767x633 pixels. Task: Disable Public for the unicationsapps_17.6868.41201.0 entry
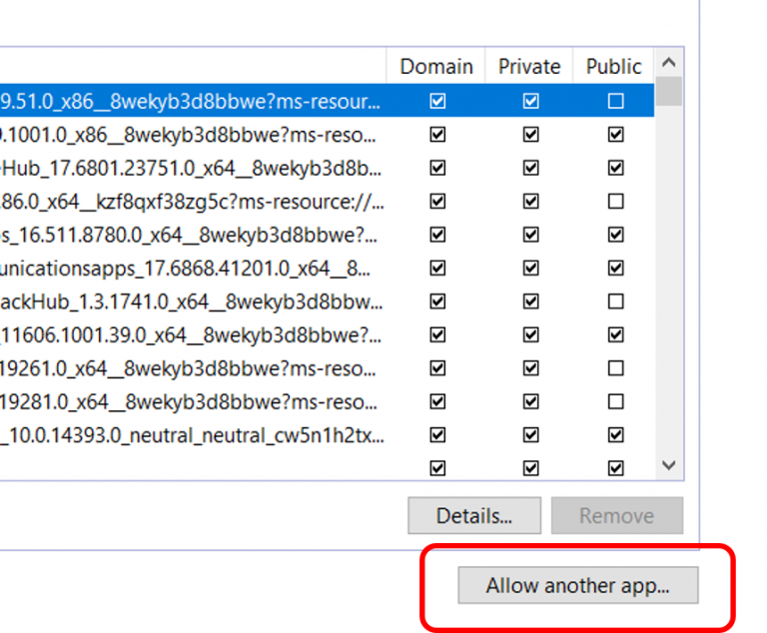click(x=616, y=268)
